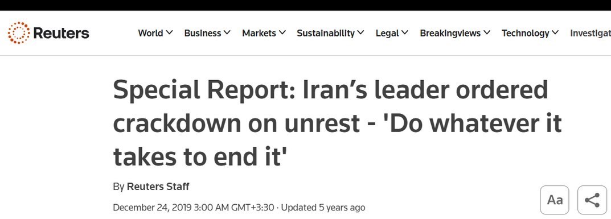611x219 pixels.
Task: Expand the chevron next to Business
Action: point(227,33)
